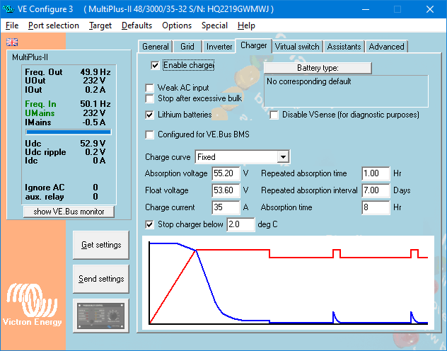
Task: Open the Port selection menu
Action: [x=54, y=25]
